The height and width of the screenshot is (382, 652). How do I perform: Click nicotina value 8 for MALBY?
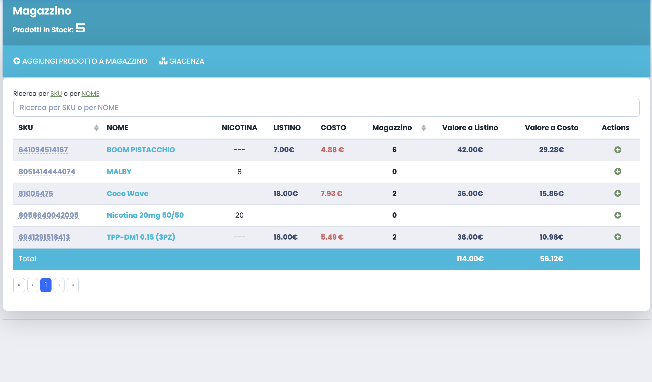point(239,171)
